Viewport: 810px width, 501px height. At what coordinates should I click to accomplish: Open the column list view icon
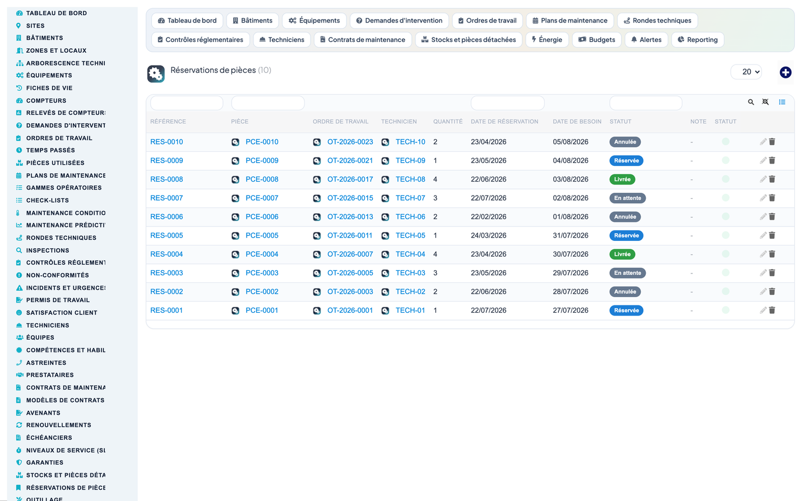click(x=782, y=102)
